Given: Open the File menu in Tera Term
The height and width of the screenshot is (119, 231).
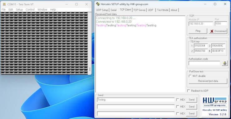Looking at the screenshot, I should pyautogui.click(x=3, y=10).
